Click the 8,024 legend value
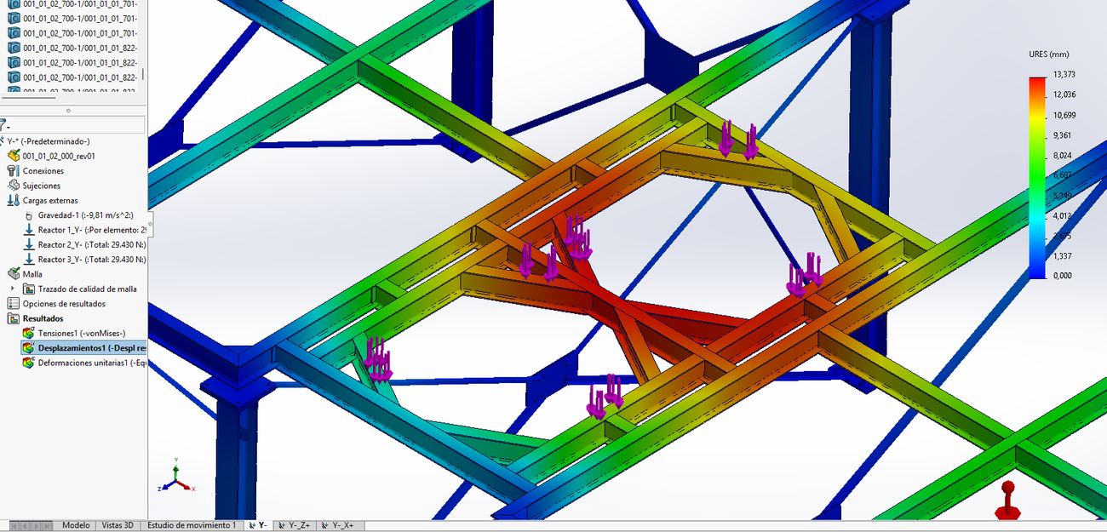This screenshot has height=532, width=1107. pyautogui.click(x=1064, y=155)
